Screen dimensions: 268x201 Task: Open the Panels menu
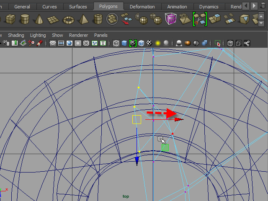[100, 35]
